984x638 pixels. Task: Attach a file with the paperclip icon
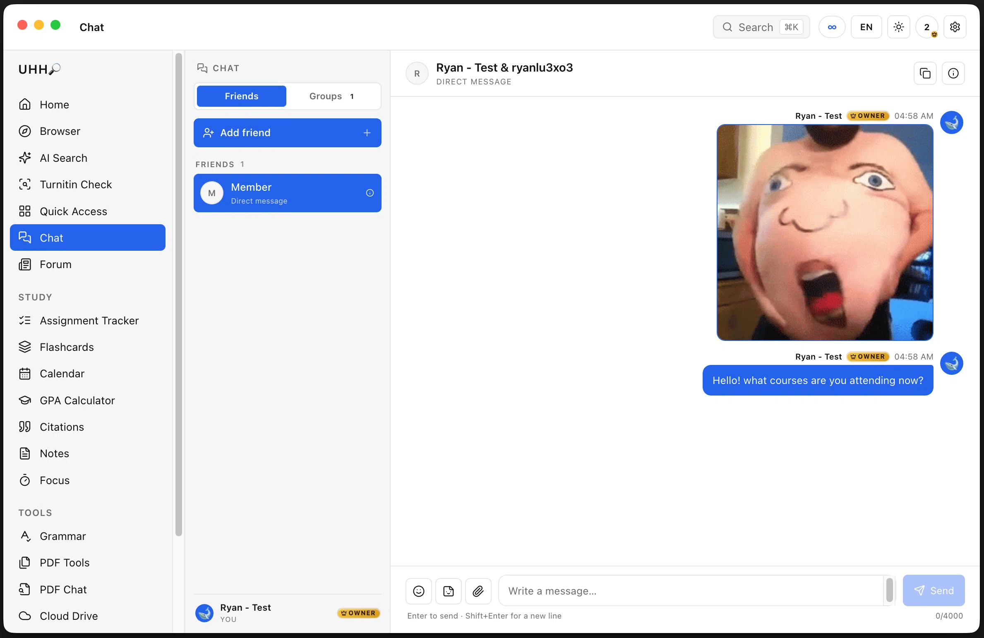[478, 591]
